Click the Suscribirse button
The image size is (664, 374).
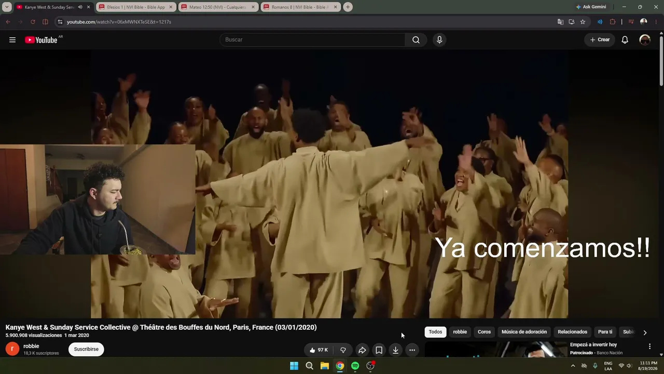[x=86, y=349]
